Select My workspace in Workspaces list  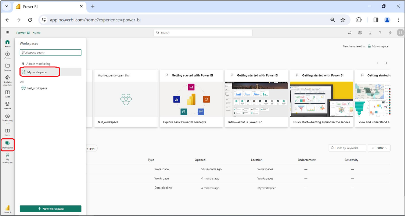click(x=50, y=72)
